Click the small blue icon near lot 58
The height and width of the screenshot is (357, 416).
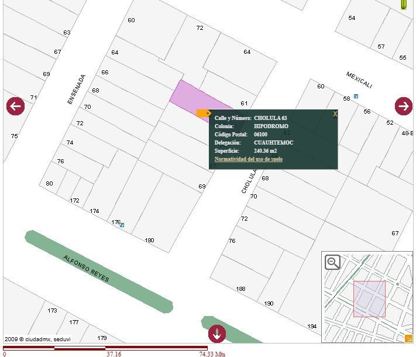pos(356,96)
